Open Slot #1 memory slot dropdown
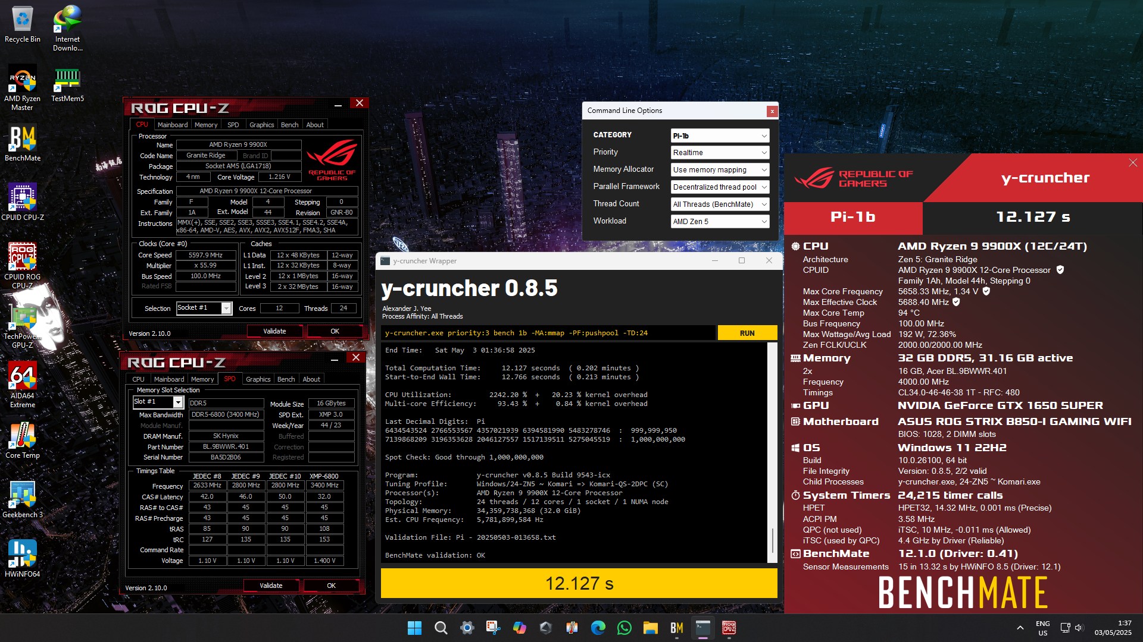 click(x=158, y=402)
